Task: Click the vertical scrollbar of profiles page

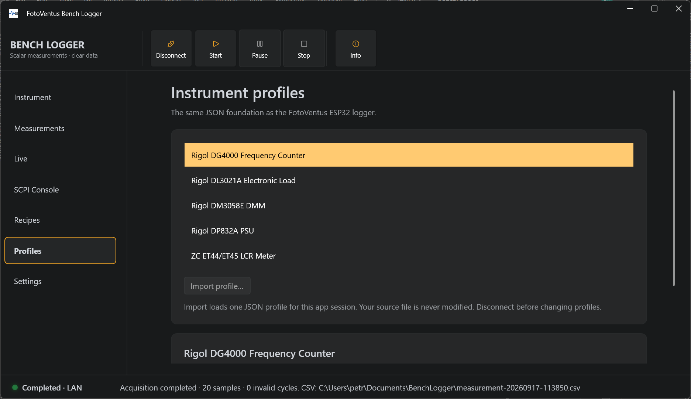Action: [674, 188]
